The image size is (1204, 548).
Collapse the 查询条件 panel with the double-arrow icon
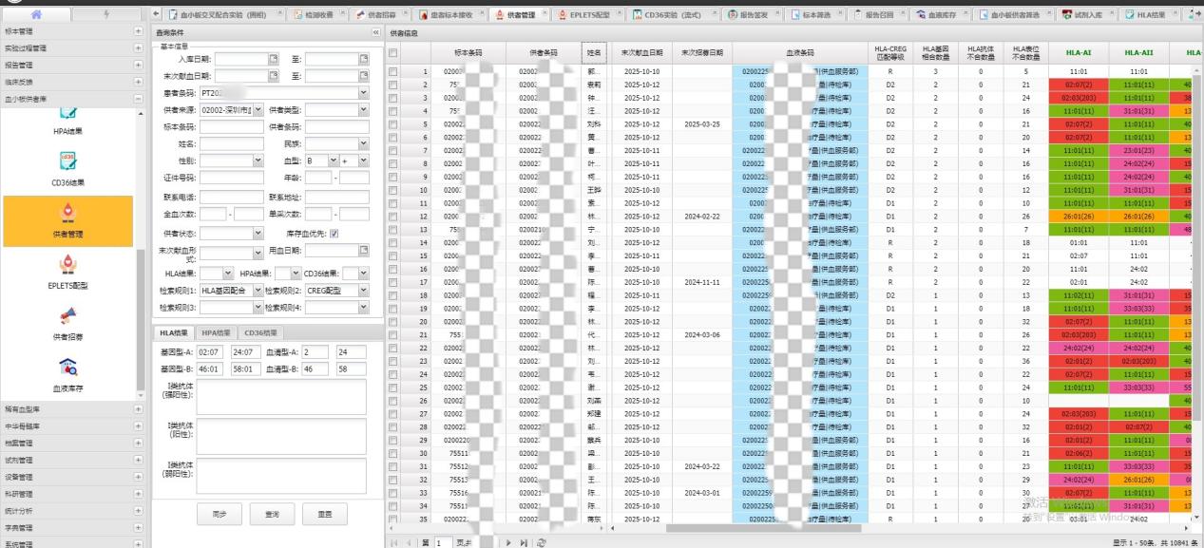pos(375,32)
